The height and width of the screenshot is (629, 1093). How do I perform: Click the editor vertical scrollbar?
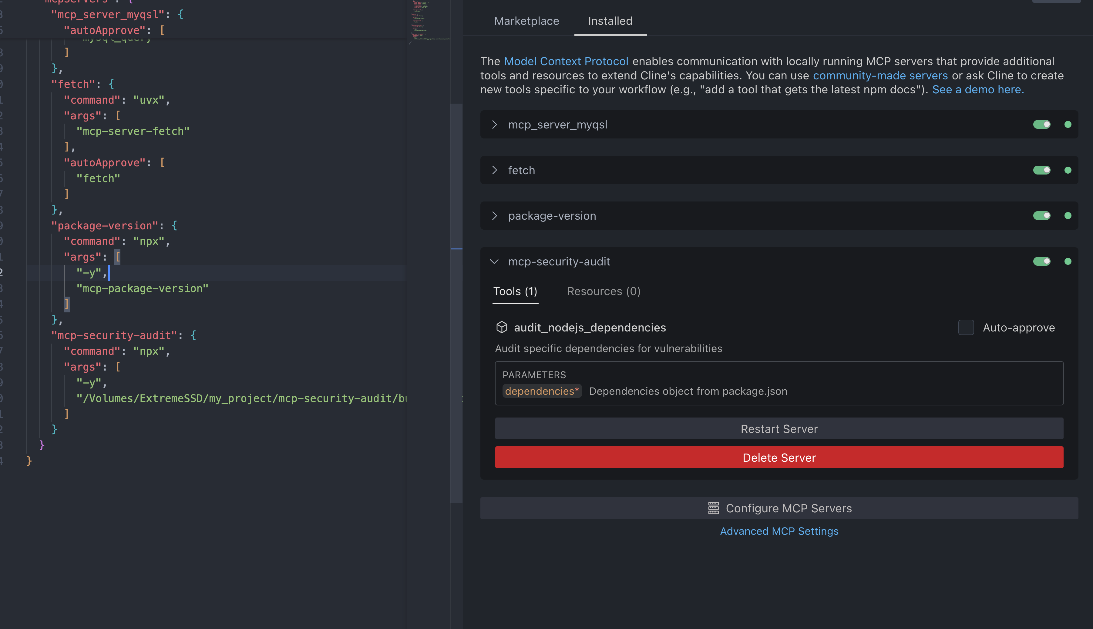point(456,302)
